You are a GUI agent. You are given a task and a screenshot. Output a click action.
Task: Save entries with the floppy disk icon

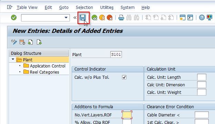(x=83, y=17)
